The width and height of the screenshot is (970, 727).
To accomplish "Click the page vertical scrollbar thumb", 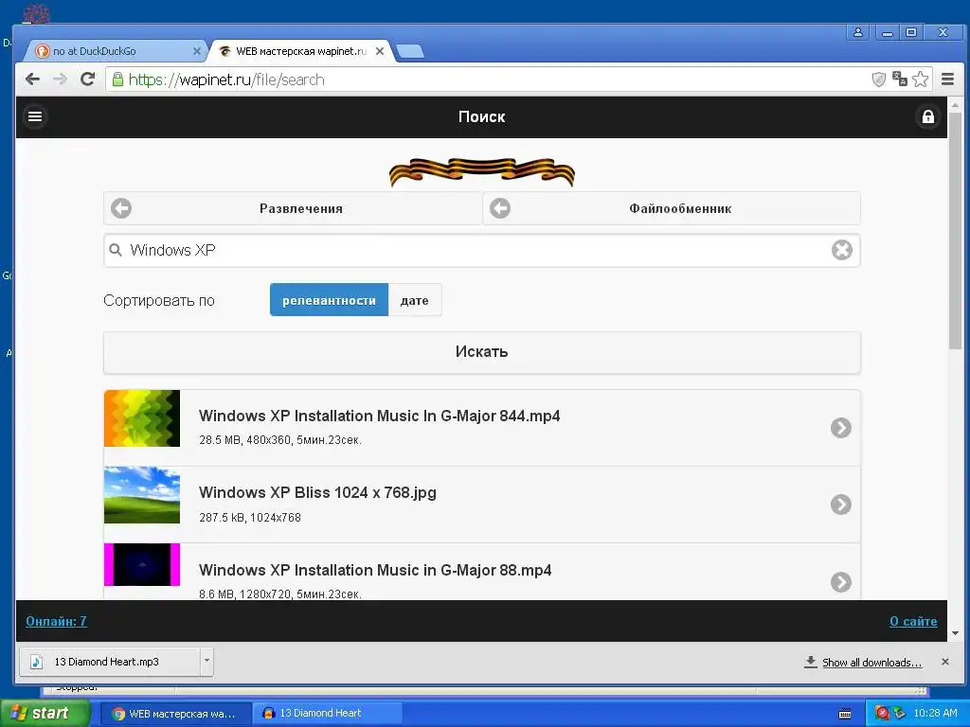I will (956, 230).
